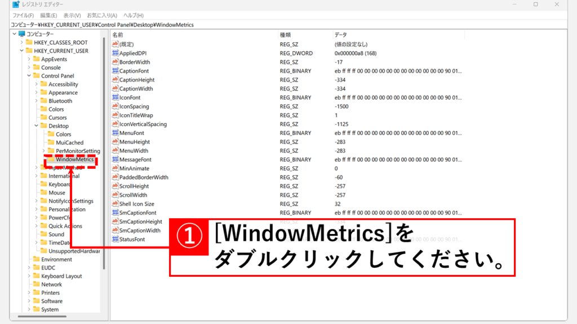
Task: Expand the EUDC key
Action: pyautogui.click(x=29, y=267)
